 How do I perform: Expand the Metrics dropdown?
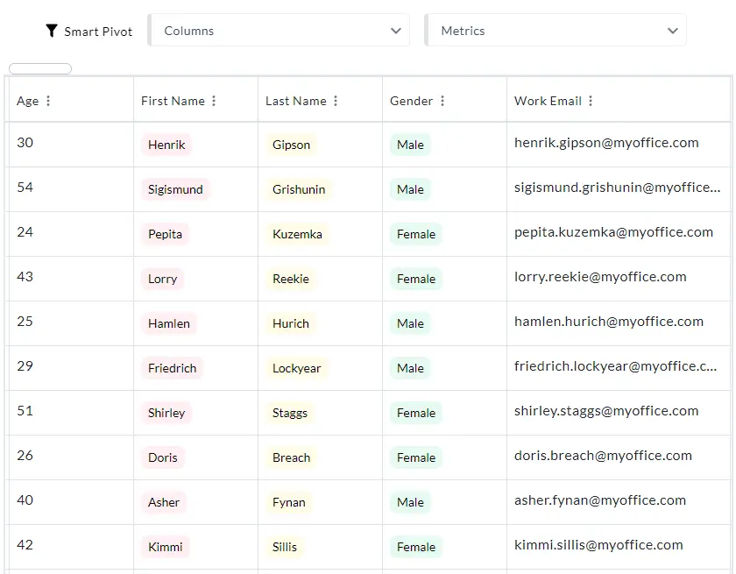pos(555,30)
